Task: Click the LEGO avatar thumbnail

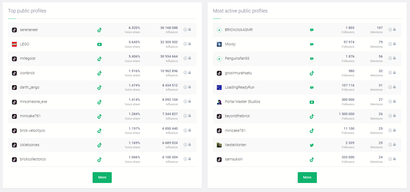Action: tap(14, 44)
